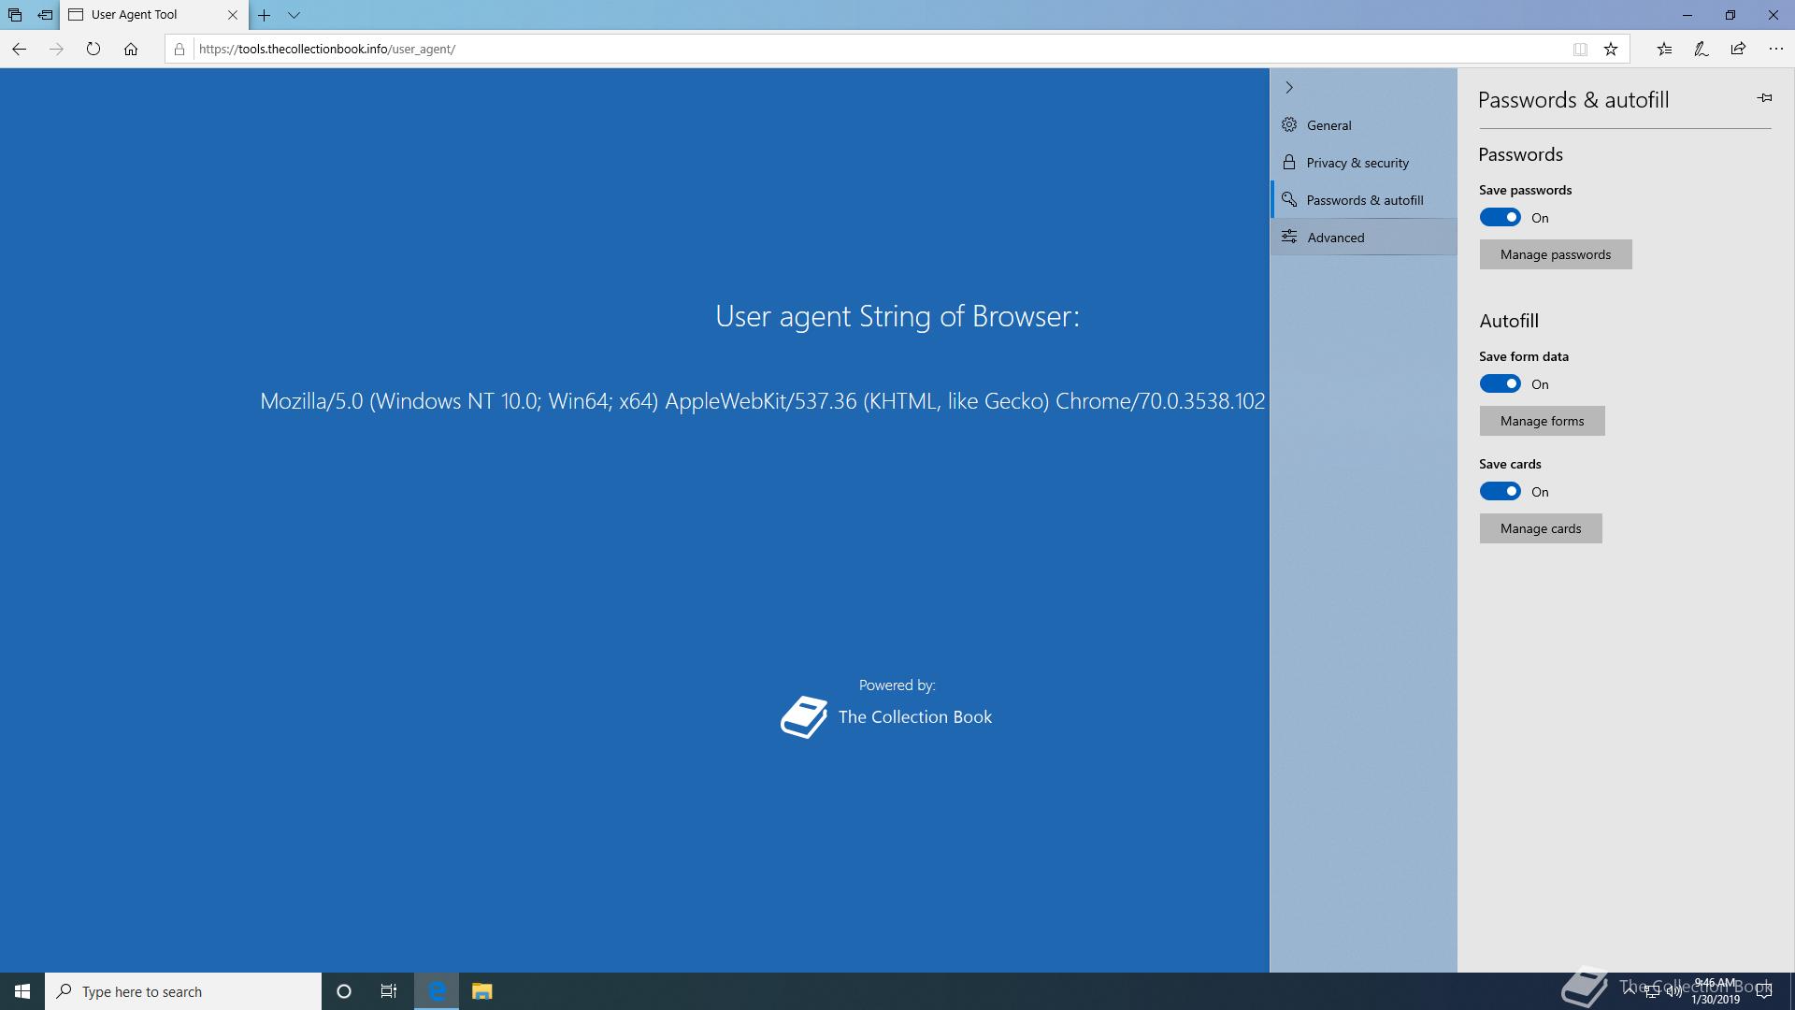Click the taskbar search box
1795x1010 pixels.
coord(183,991)
